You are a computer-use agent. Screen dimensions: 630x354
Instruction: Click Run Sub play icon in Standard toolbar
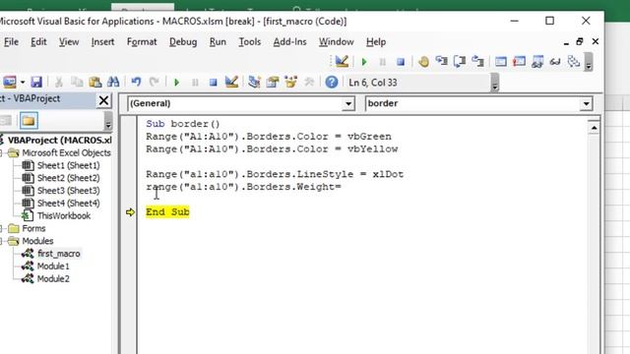(x=176, y=83)
